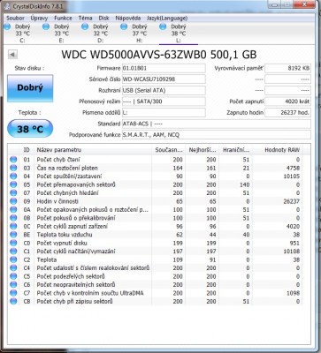Select the L: drive status orb
This screenshot has height=353, width=321.
[163, 26]
